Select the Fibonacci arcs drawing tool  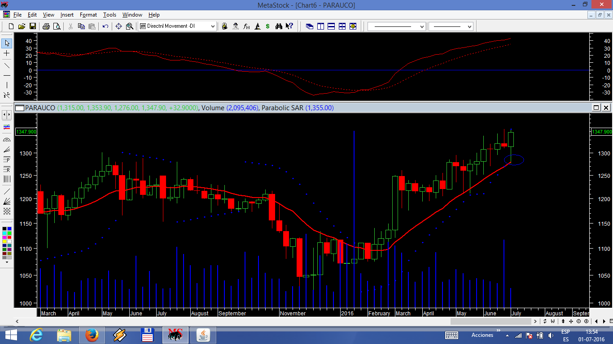tap(7, 140)
